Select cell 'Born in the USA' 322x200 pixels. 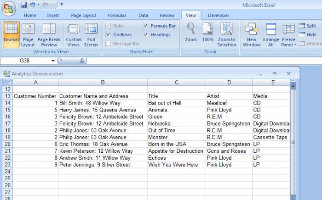pyautogui.click(x=176, y=144)
